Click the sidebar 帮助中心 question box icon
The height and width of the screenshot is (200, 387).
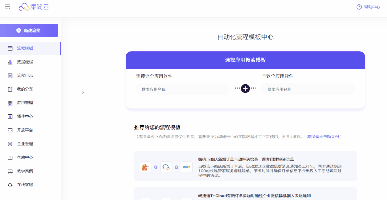(10, 158)
